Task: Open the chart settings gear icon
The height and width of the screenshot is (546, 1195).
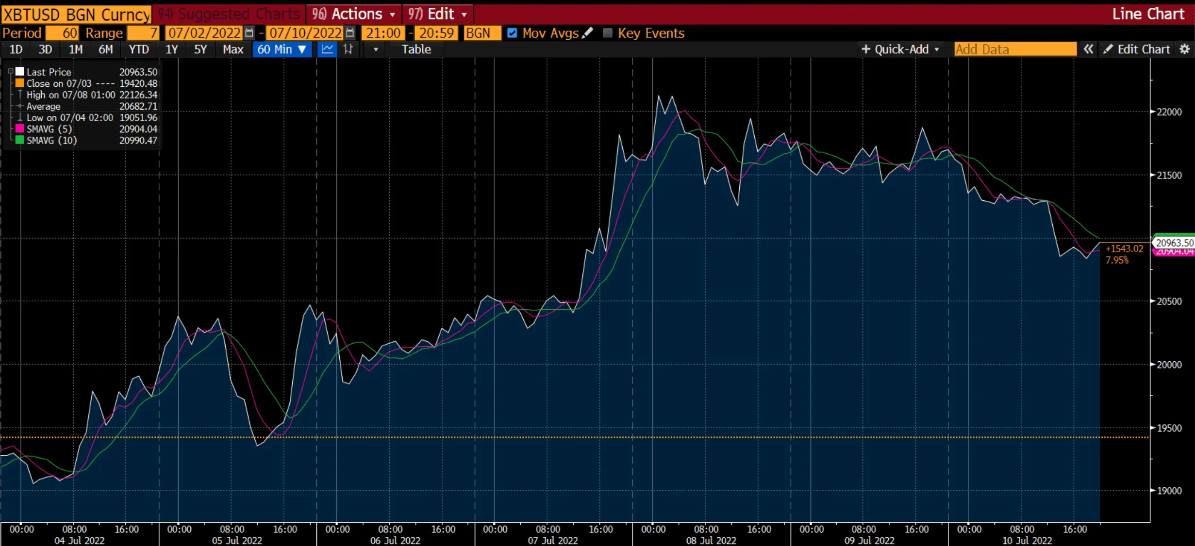Action: pyautogui.click(x=1184, y=49)
